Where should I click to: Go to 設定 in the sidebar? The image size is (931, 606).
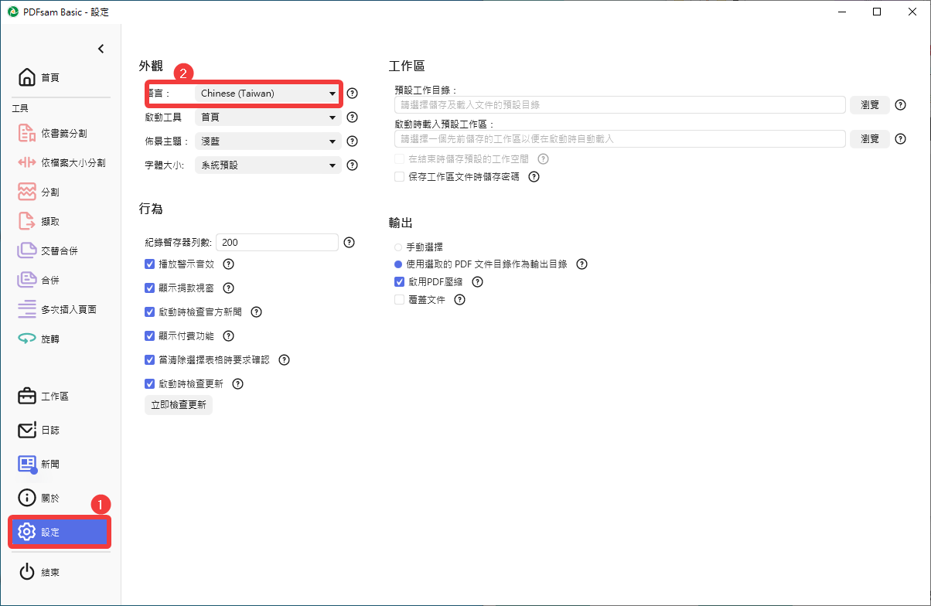60,532
